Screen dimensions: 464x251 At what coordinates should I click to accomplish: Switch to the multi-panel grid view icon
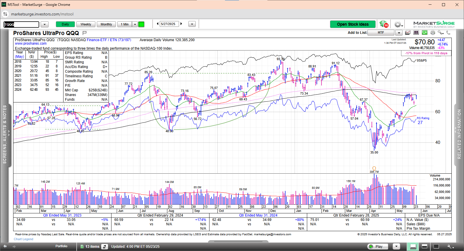click(416, 33)
